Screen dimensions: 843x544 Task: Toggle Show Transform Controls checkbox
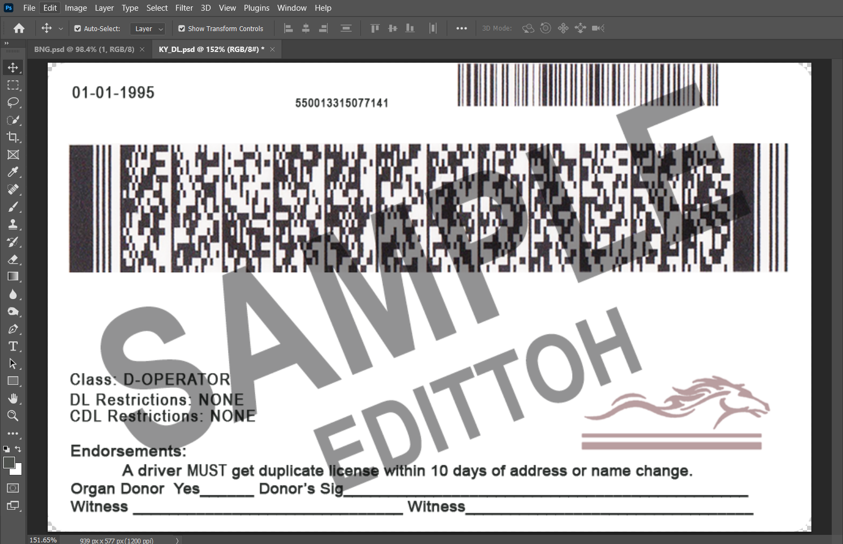coord(182,29)
